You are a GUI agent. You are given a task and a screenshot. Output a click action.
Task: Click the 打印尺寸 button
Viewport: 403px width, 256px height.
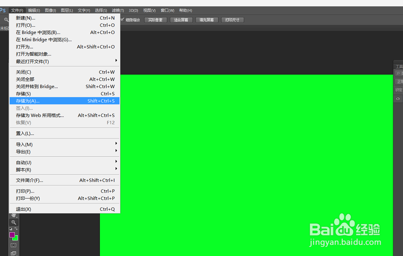(232, 20)
